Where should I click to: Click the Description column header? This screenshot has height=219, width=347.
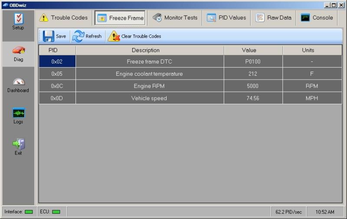pos(150,50)
